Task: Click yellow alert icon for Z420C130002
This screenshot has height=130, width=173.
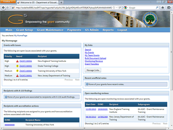Action: pos(17,66)
